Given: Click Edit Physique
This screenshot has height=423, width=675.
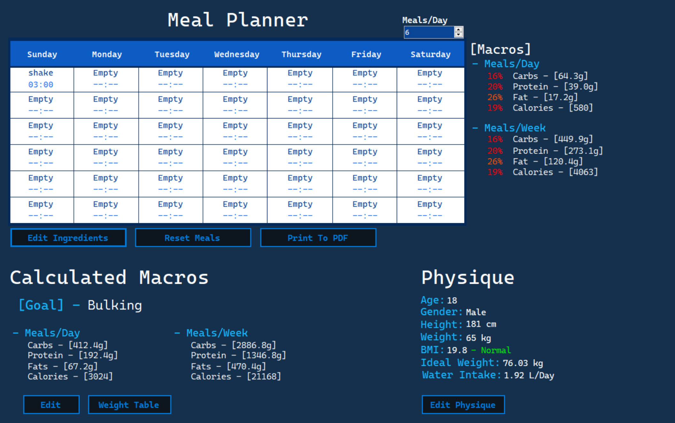Looking at the screenshot, I should [463, 404].
